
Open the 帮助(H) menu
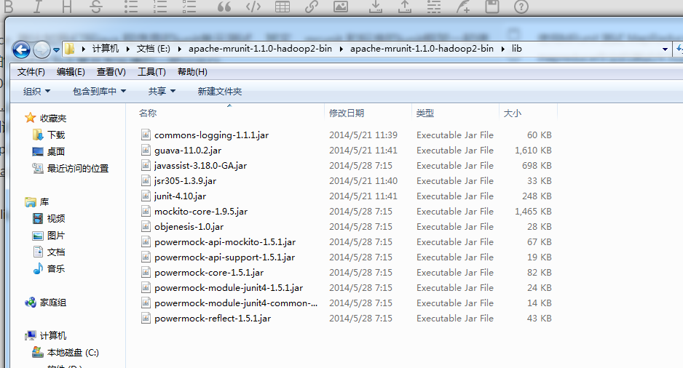pos(192,72)
